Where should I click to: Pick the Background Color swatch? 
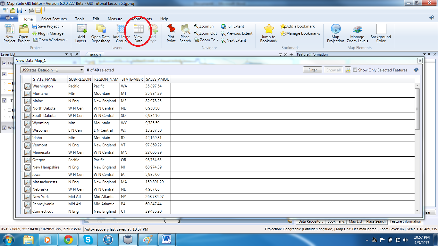381,29
